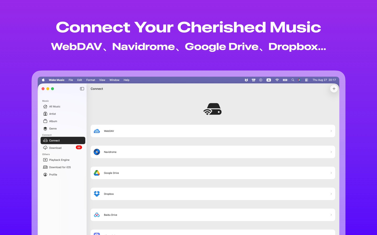The height and width of the screenshot is (235, 377).
Task: Click the Download for iOS devices icon
Action: (x=45, y=167)
